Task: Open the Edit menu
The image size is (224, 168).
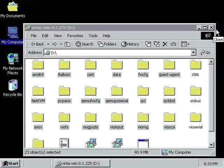Action: click(45, 36)
